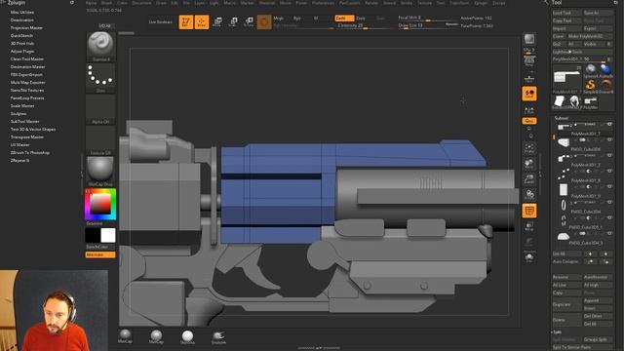Toggle the Live Boolean button

click(x=160, y=21)
